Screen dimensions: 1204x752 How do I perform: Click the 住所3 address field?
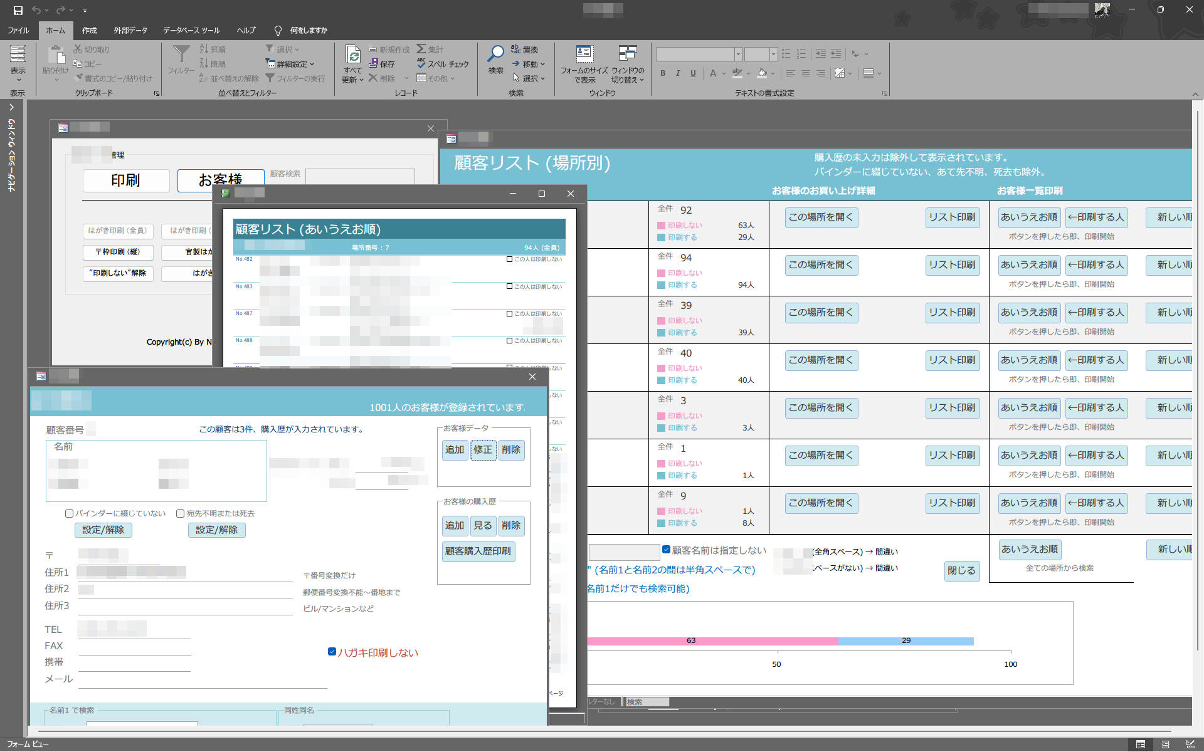coord(185,606)
